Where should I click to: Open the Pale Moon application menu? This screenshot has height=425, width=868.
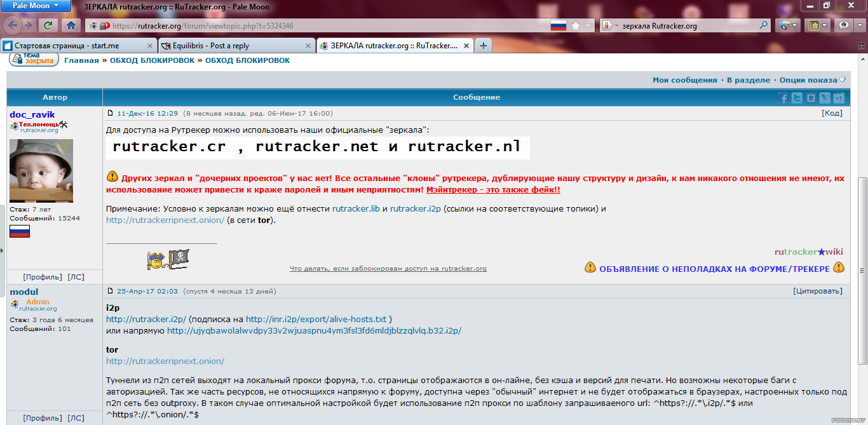coord(35,6)
